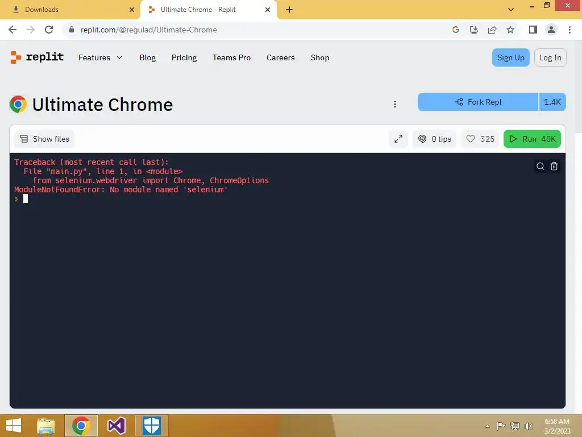Image resolution: width=582 pixels, height=437 pixels.
Task: Click the 'Traceback (most recent call last)' line
Action: tap(92, 162)
